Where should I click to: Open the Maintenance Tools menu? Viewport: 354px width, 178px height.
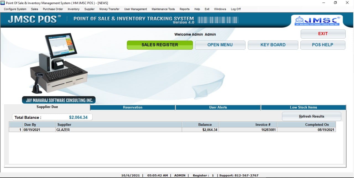point(164,9)
